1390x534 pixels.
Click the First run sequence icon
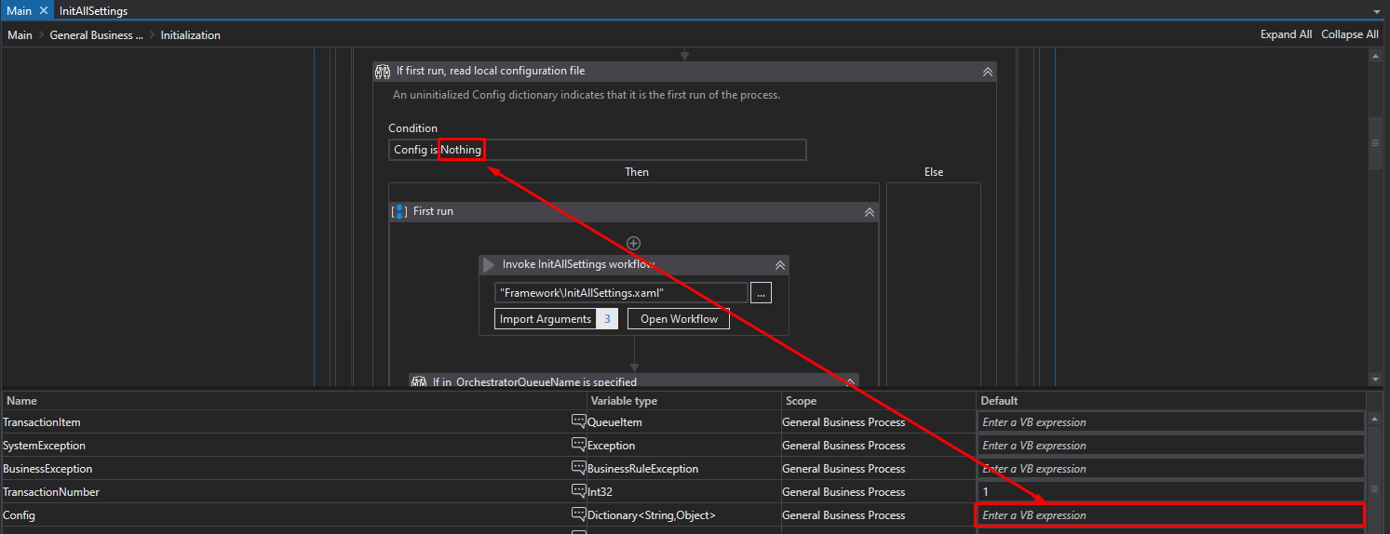point(398,211)
